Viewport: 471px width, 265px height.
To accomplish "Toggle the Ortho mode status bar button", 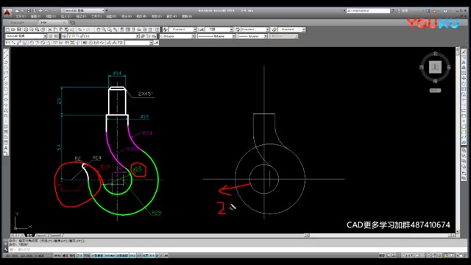I will pyautogui.click(x=79, y=255).
